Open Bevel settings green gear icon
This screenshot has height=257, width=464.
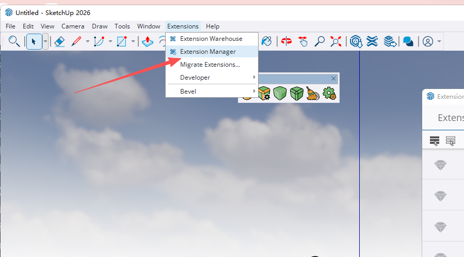coord(329,94)
